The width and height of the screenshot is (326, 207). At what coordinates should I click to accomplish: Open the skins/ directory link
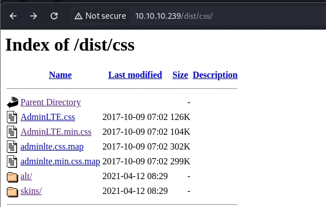pyautogui.click(x=31, y=191)
